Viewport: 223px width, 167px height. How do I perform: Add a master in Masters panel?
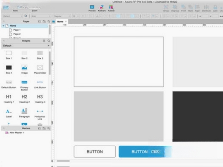coord(39,128)
